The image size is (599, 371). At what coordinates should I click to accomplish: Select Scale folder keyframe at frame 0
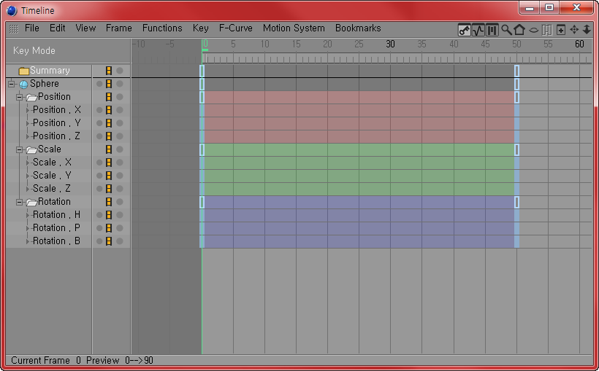click(202, 149)
